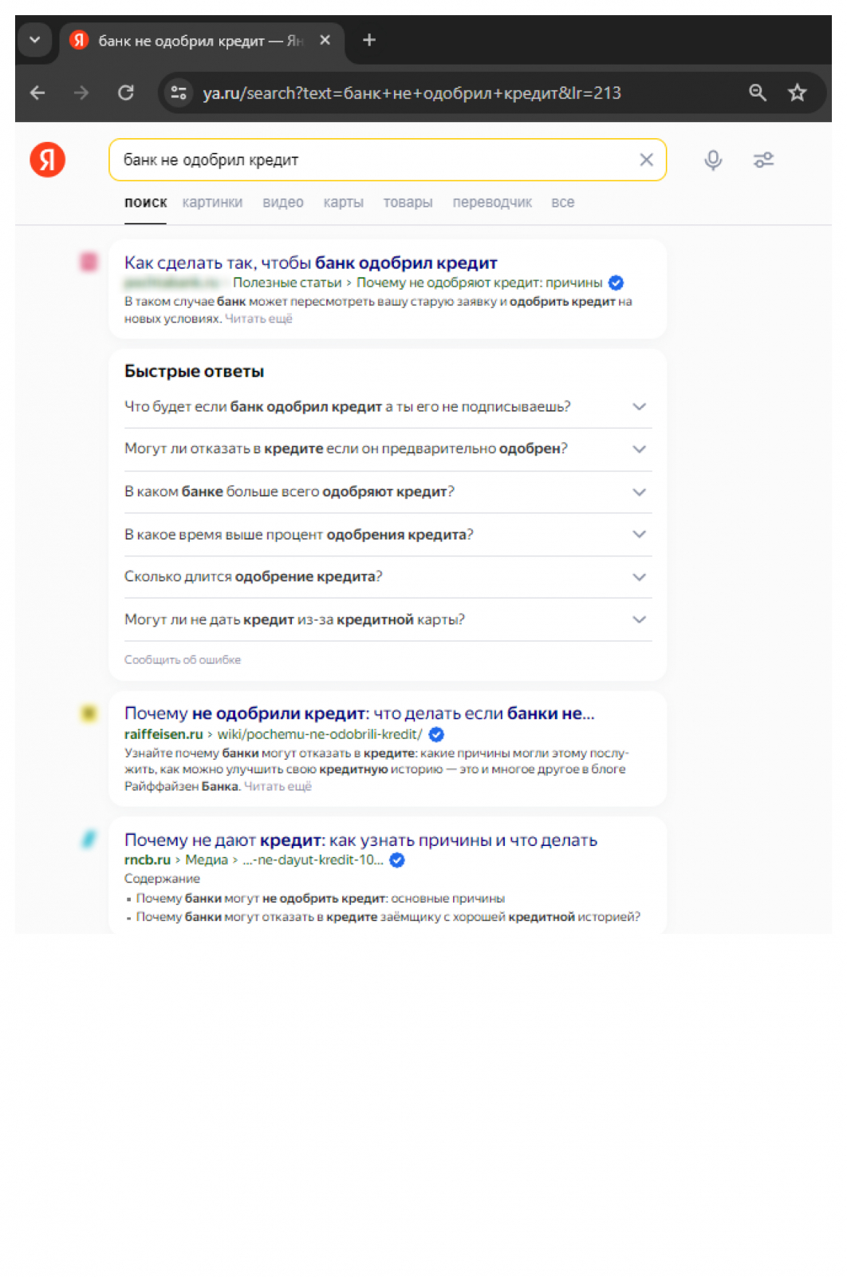Click the zoom magnifier icon in address bar
The height and width of the screenshot is (1277, 847).
[x=757, y=93]
